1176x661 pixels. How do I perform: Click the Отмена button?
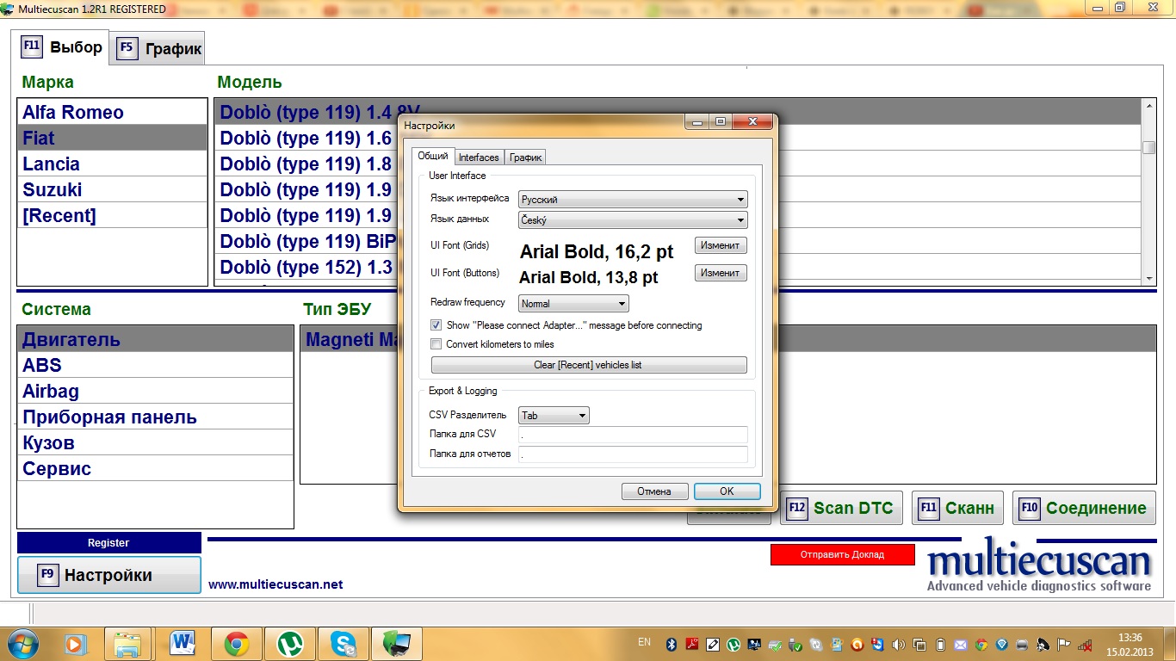coord(654,491)
